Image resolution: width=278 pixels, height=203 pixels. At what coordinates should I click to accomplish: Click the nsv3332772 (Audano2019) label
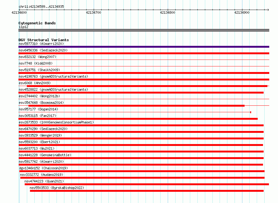tap(42, 175)
